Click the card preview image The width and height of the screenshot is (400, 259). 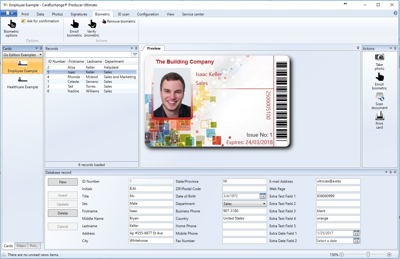click(x=217, y=101)
